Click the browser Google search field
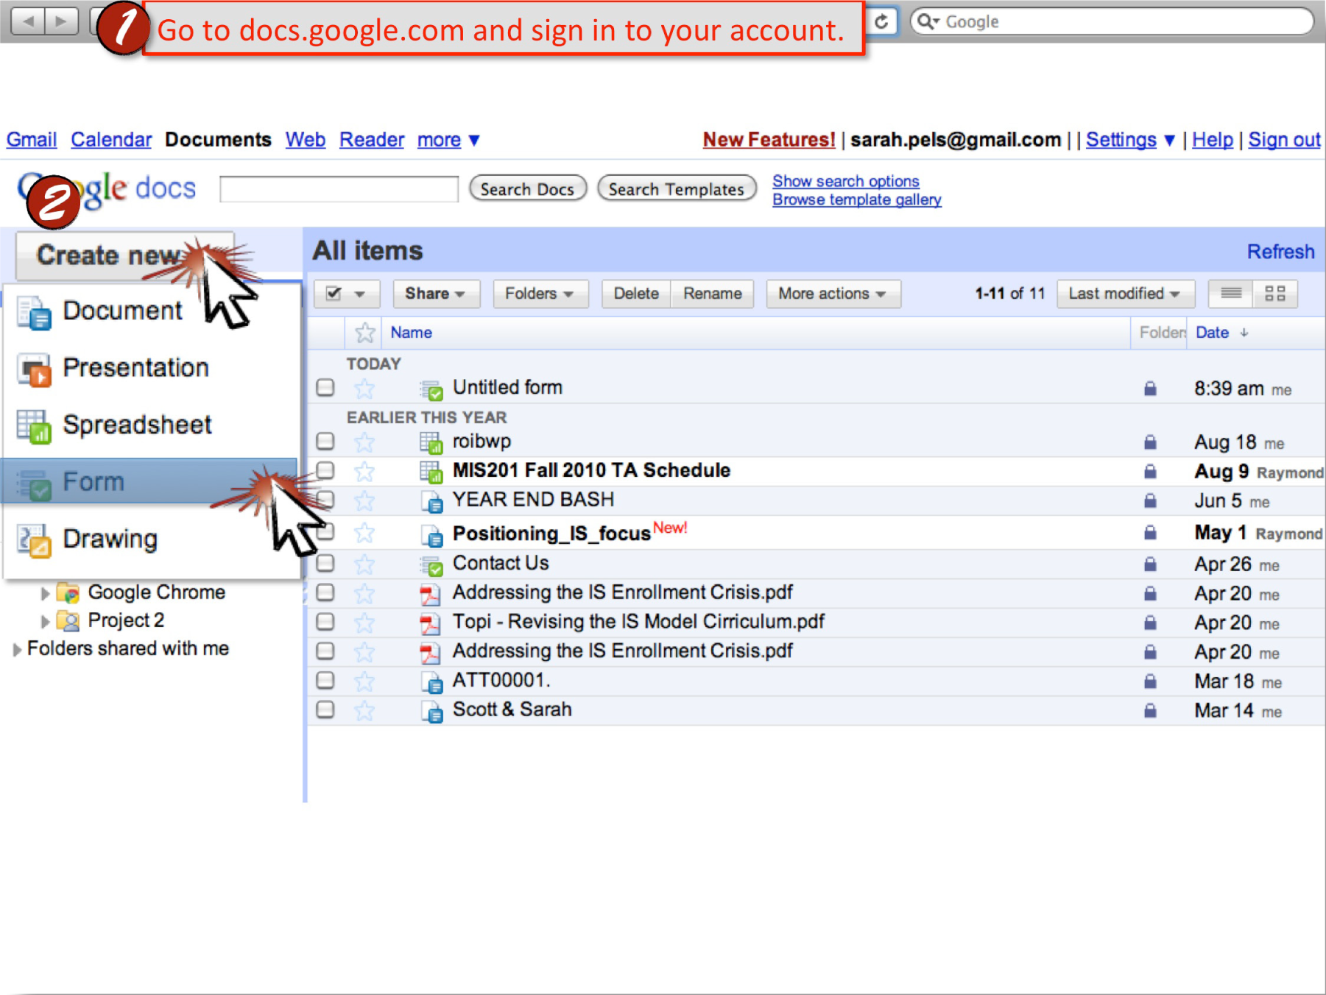 tap(1112, 21)
